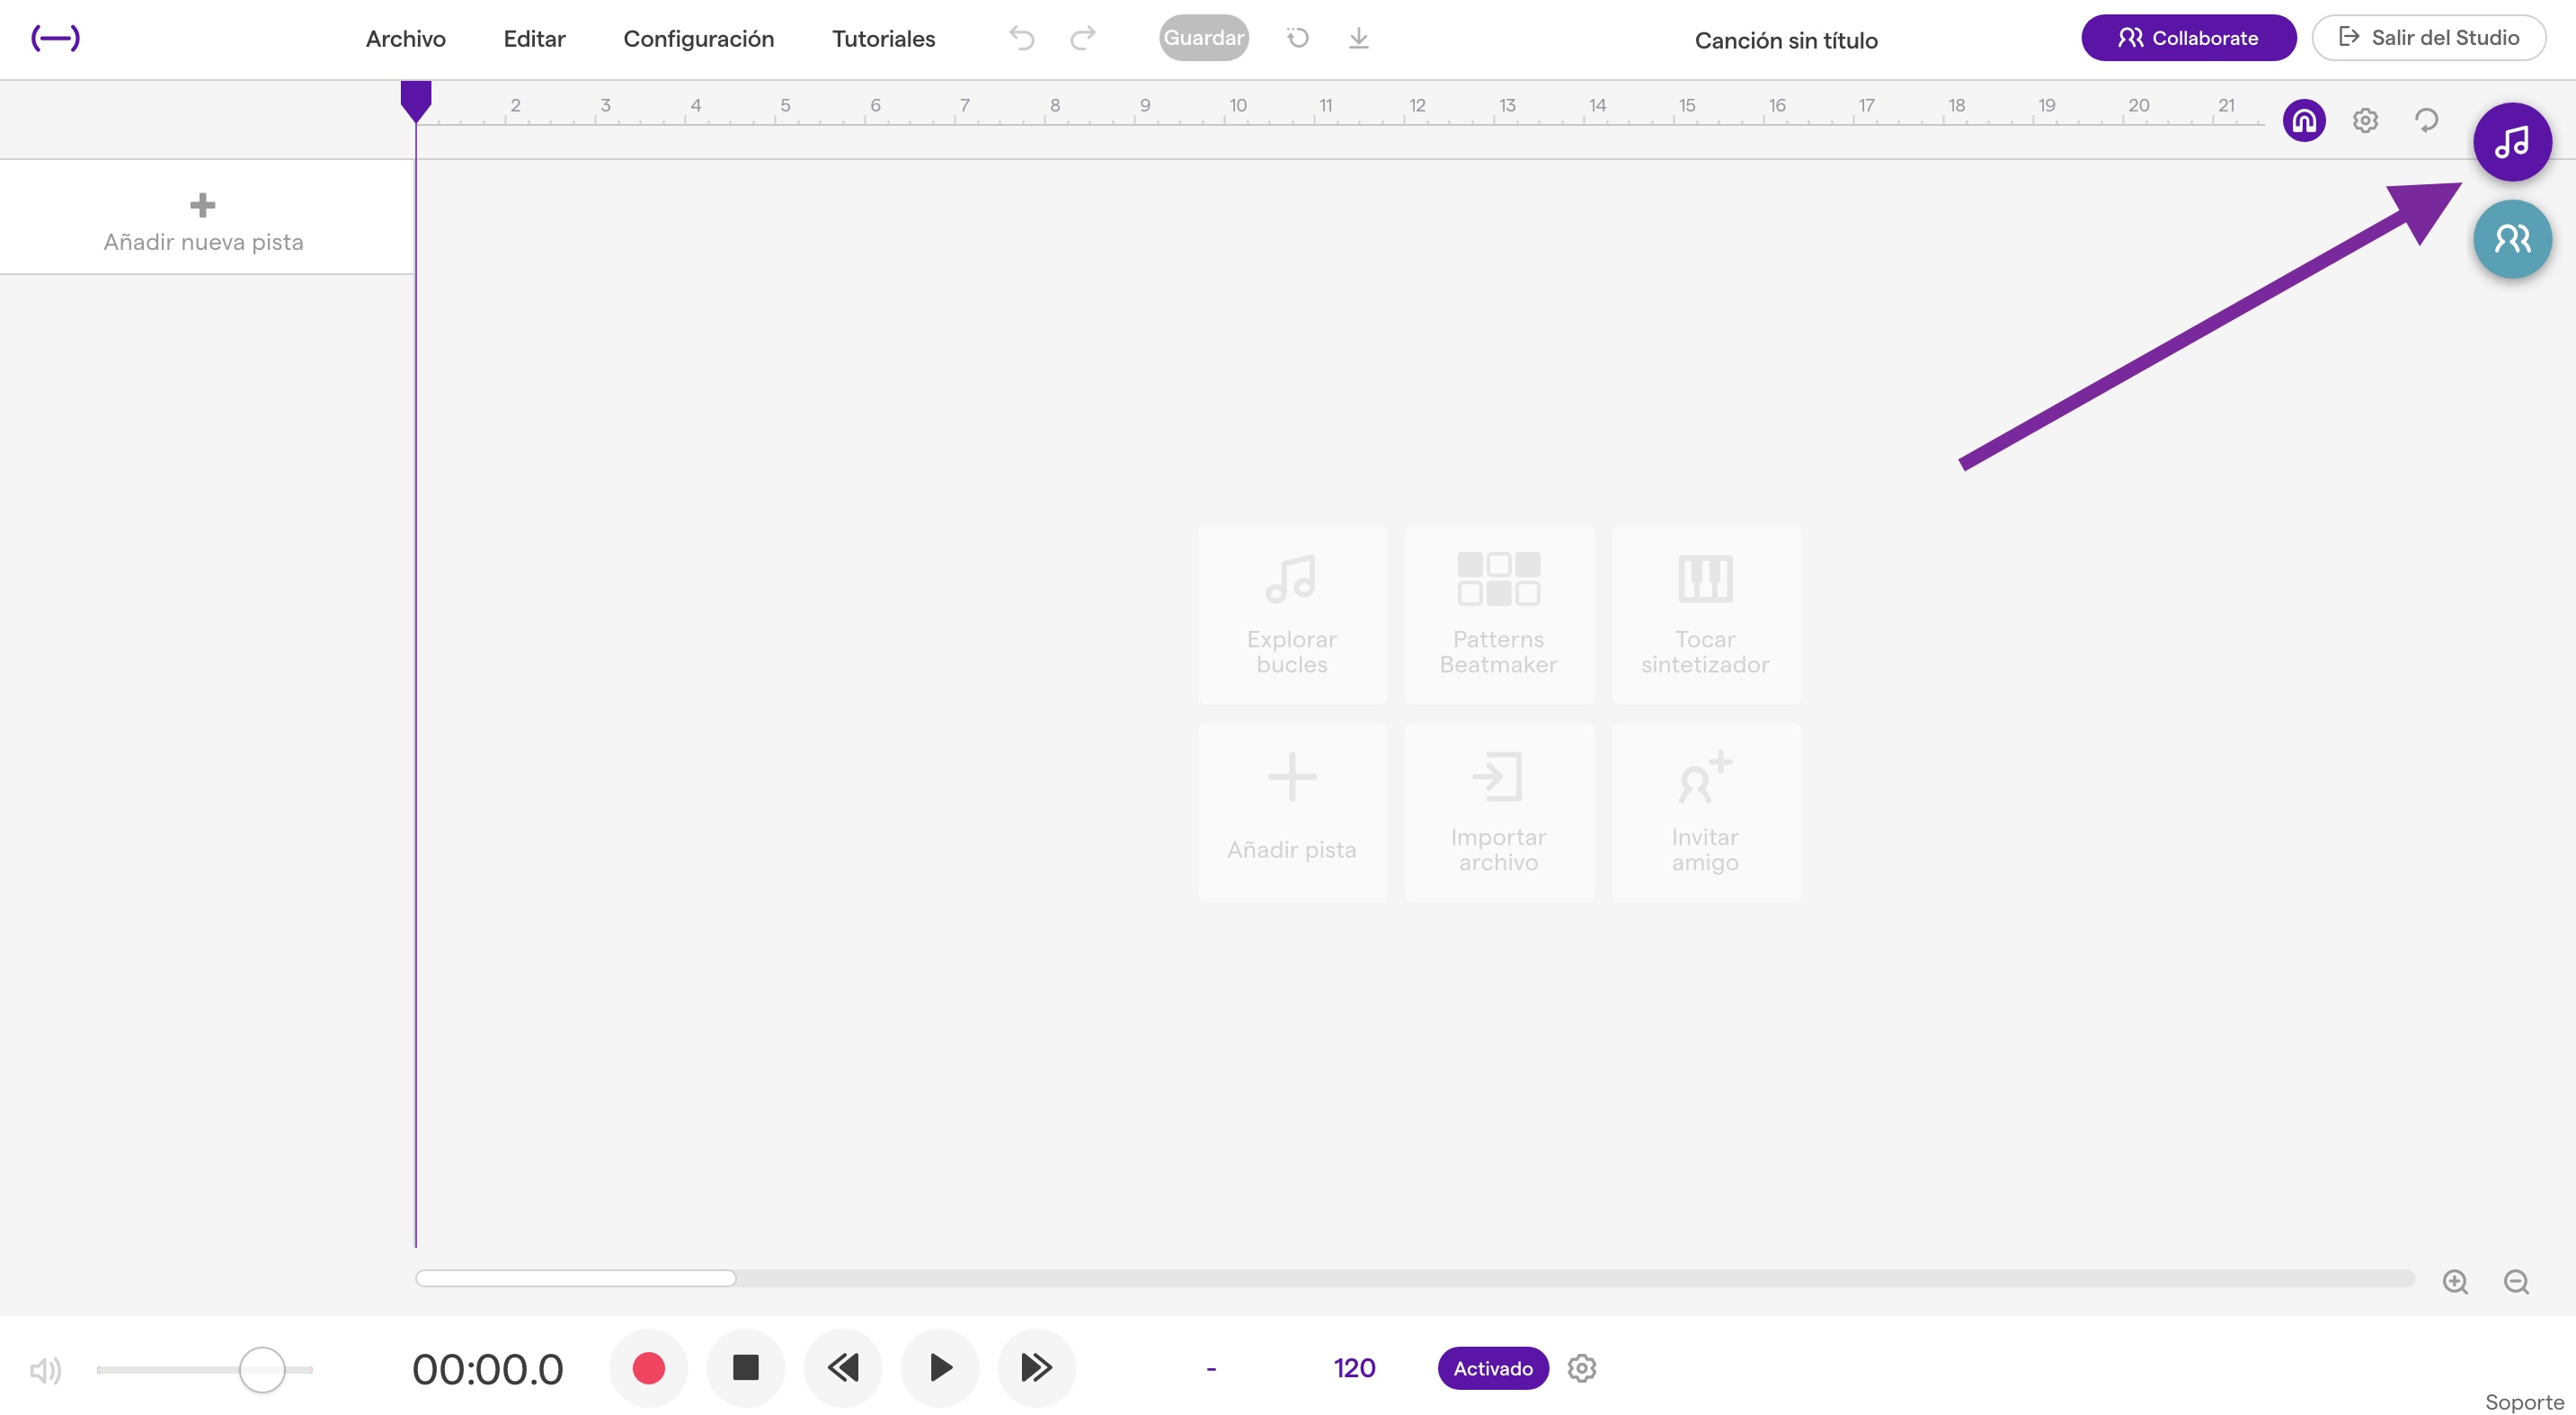Open the music library loops button
The width and height of the screenshot is (2576, 1415).
click(2511, 142)
